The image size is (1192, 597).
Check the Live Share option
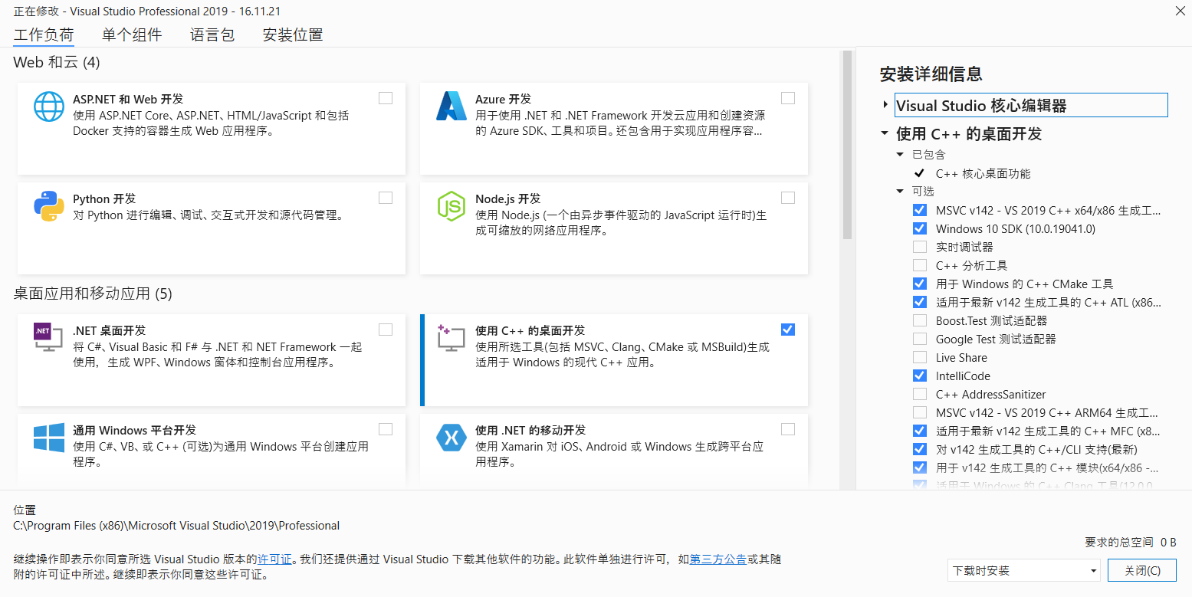(x=920, y=357)
